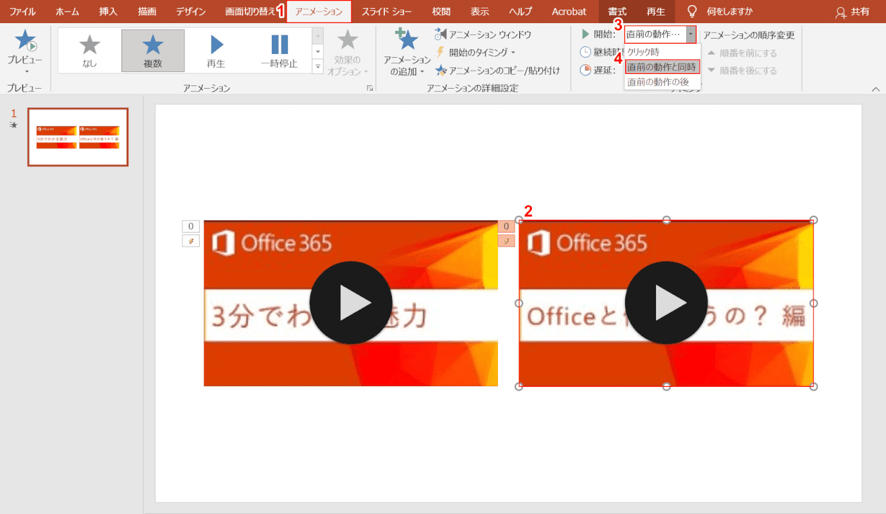This screenshot has width=886, height=514.
Task: Select the なし (None) animation effect
Action: 89,51
